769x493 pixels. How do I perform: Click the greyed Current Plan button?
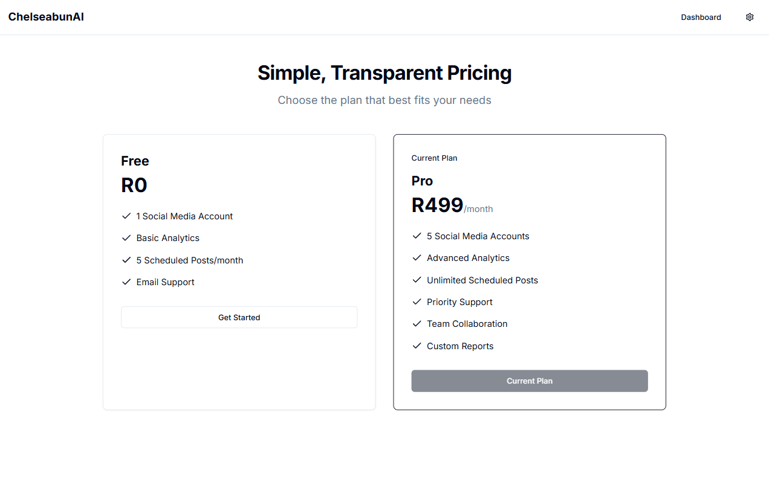point(530,381)
